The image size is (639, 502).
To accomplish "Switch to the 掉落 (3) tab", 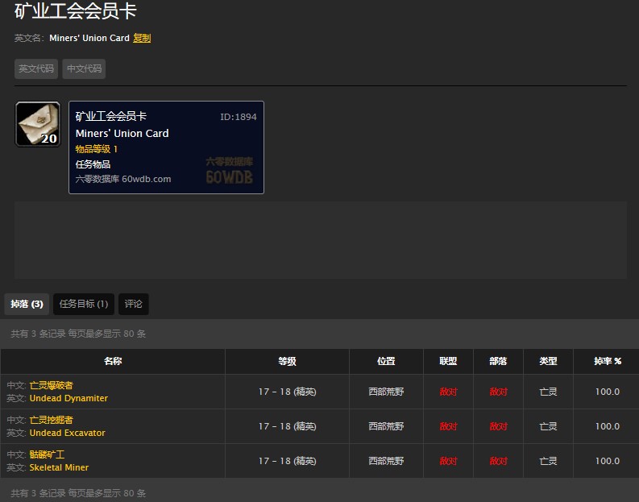I will click(27, 304).
